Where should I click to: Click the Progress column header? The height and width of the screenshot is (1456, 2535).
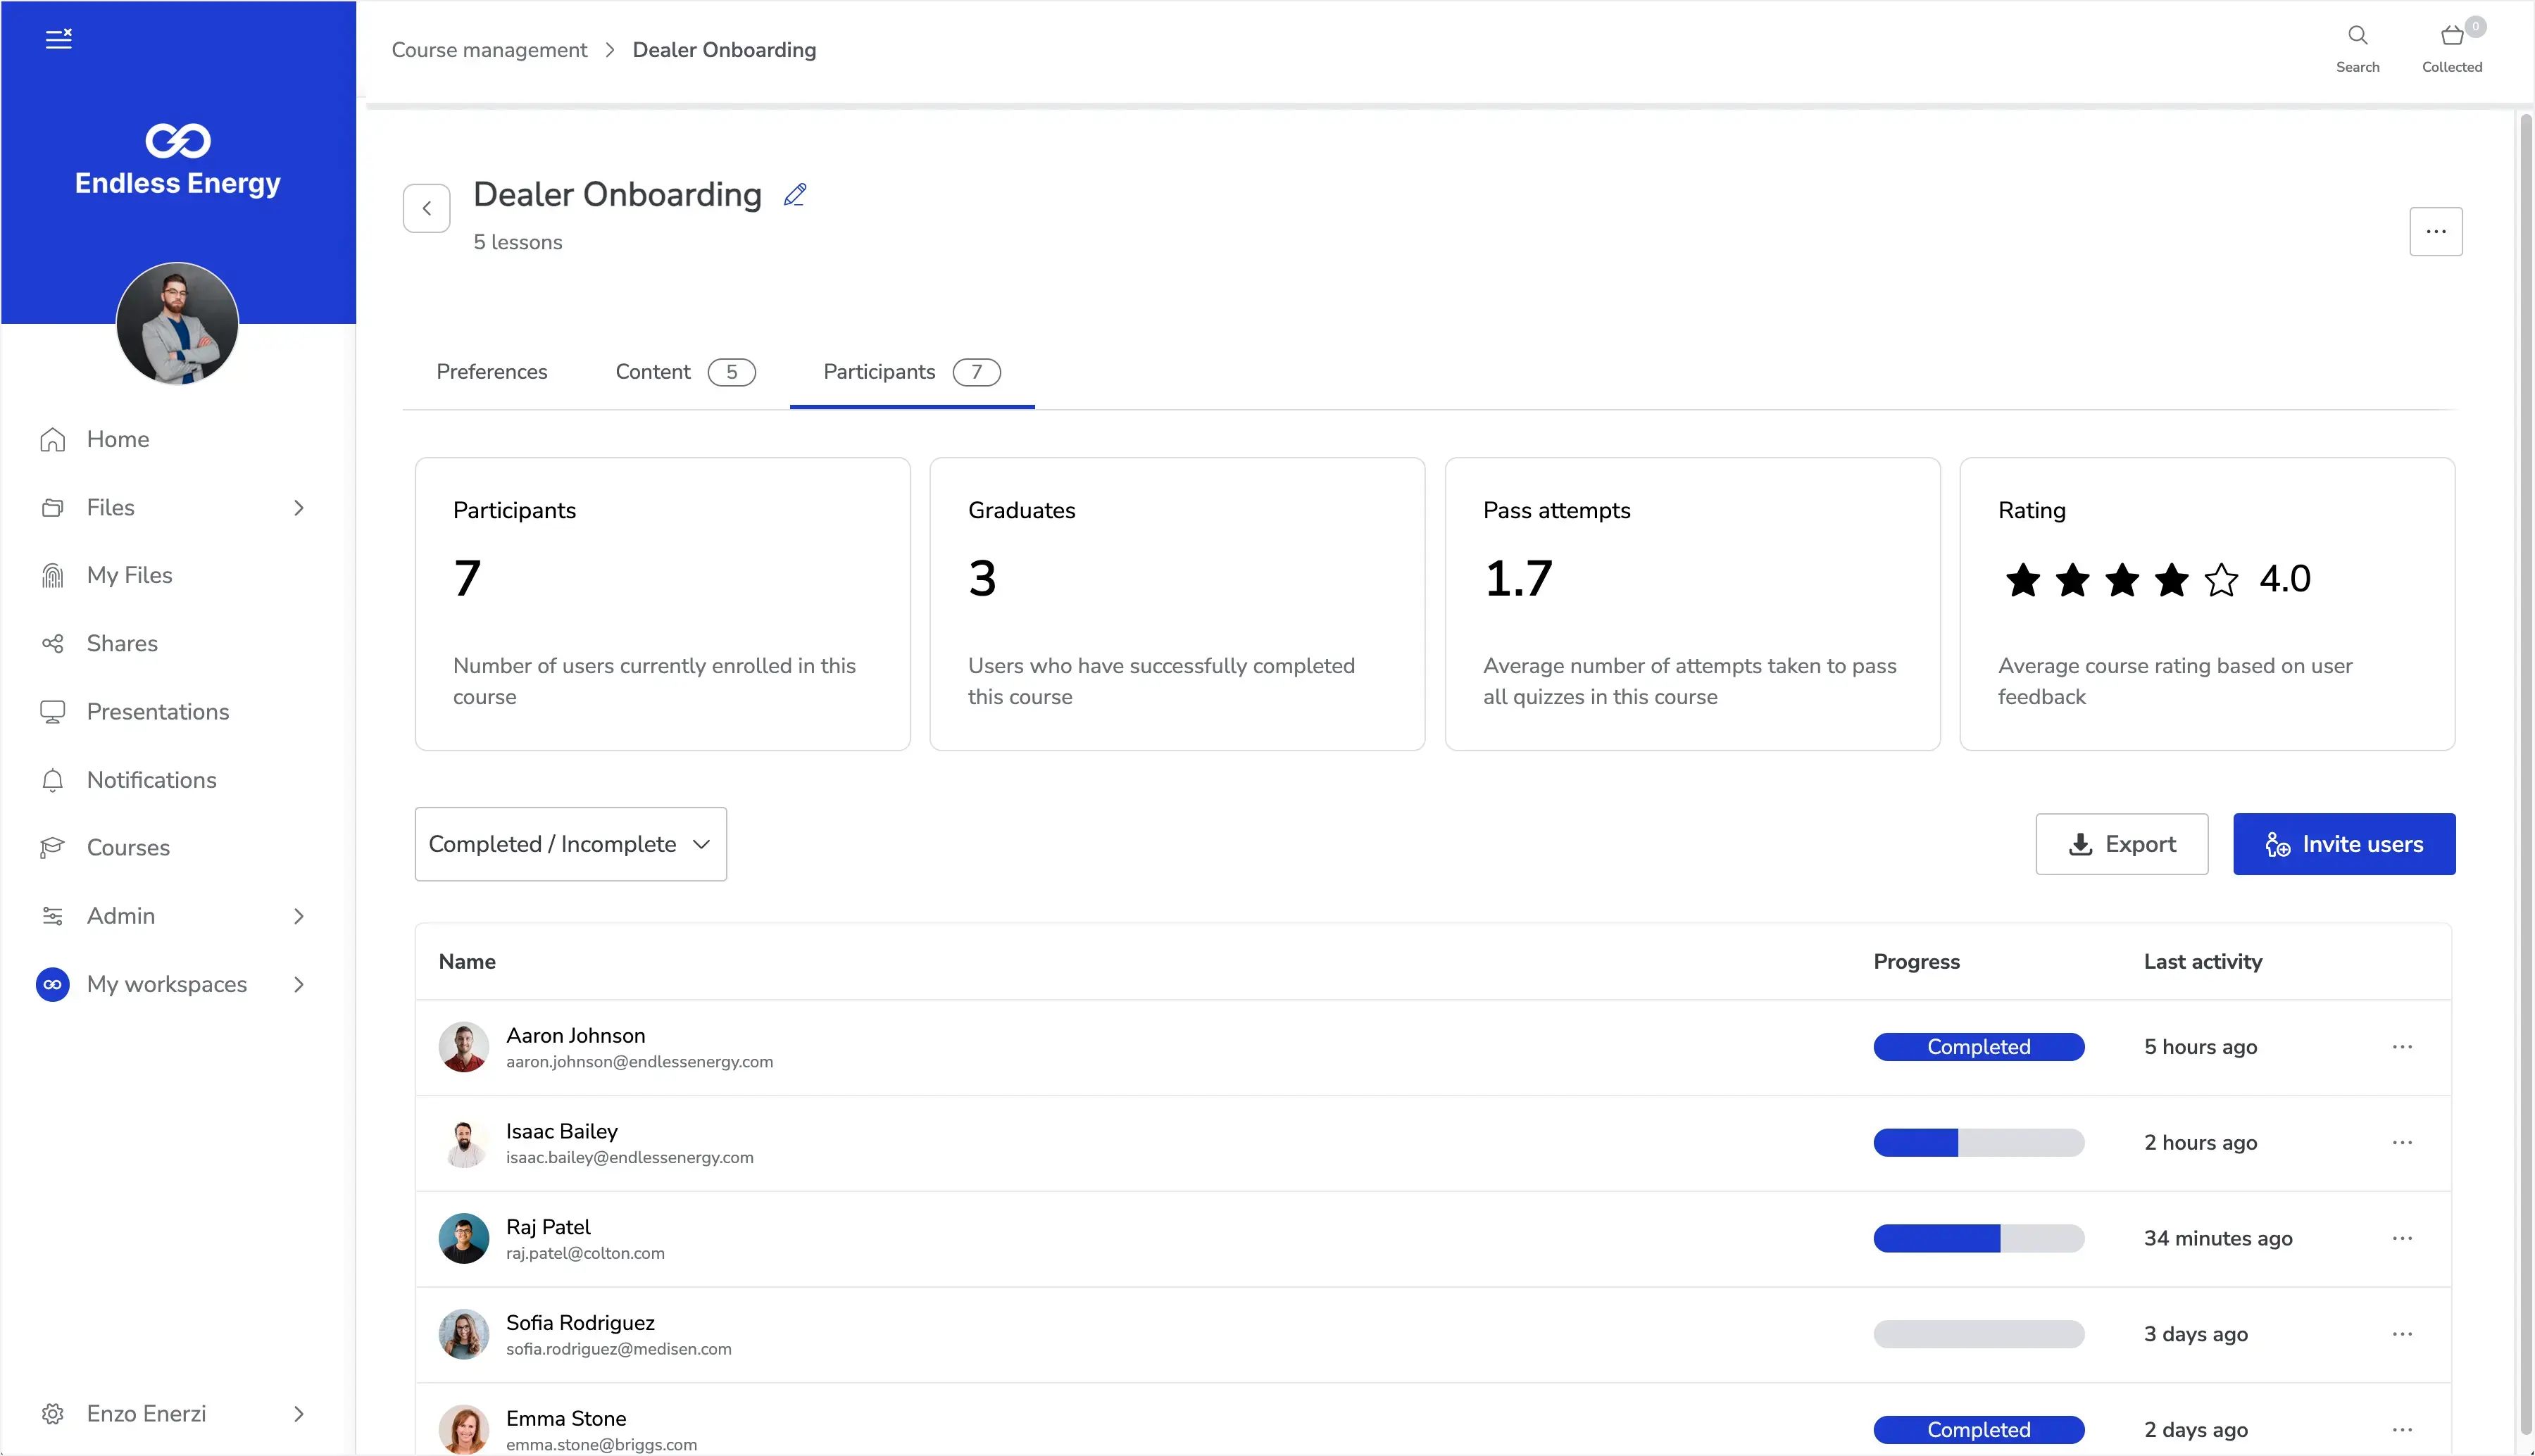pos(1916,962)
